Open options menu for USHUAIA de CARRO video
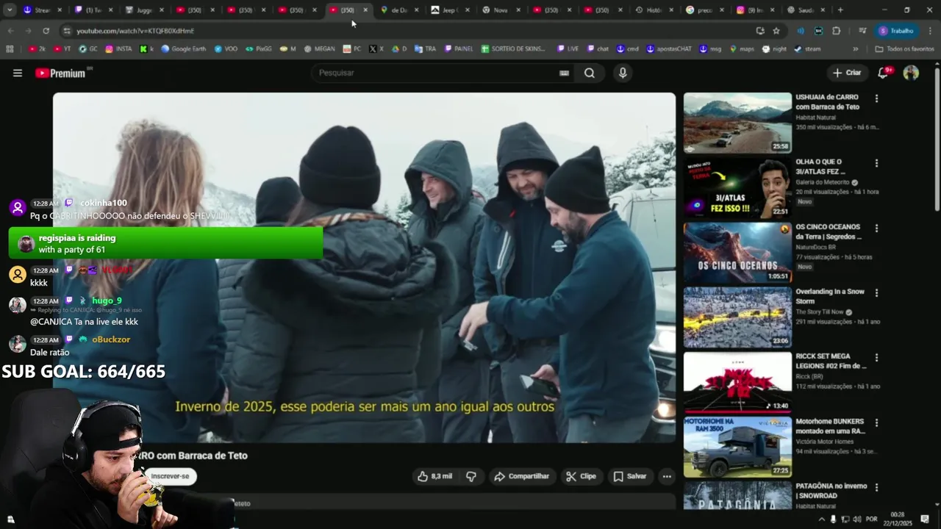The height and width of the screenshot is (529, 941). pos(876,98)
